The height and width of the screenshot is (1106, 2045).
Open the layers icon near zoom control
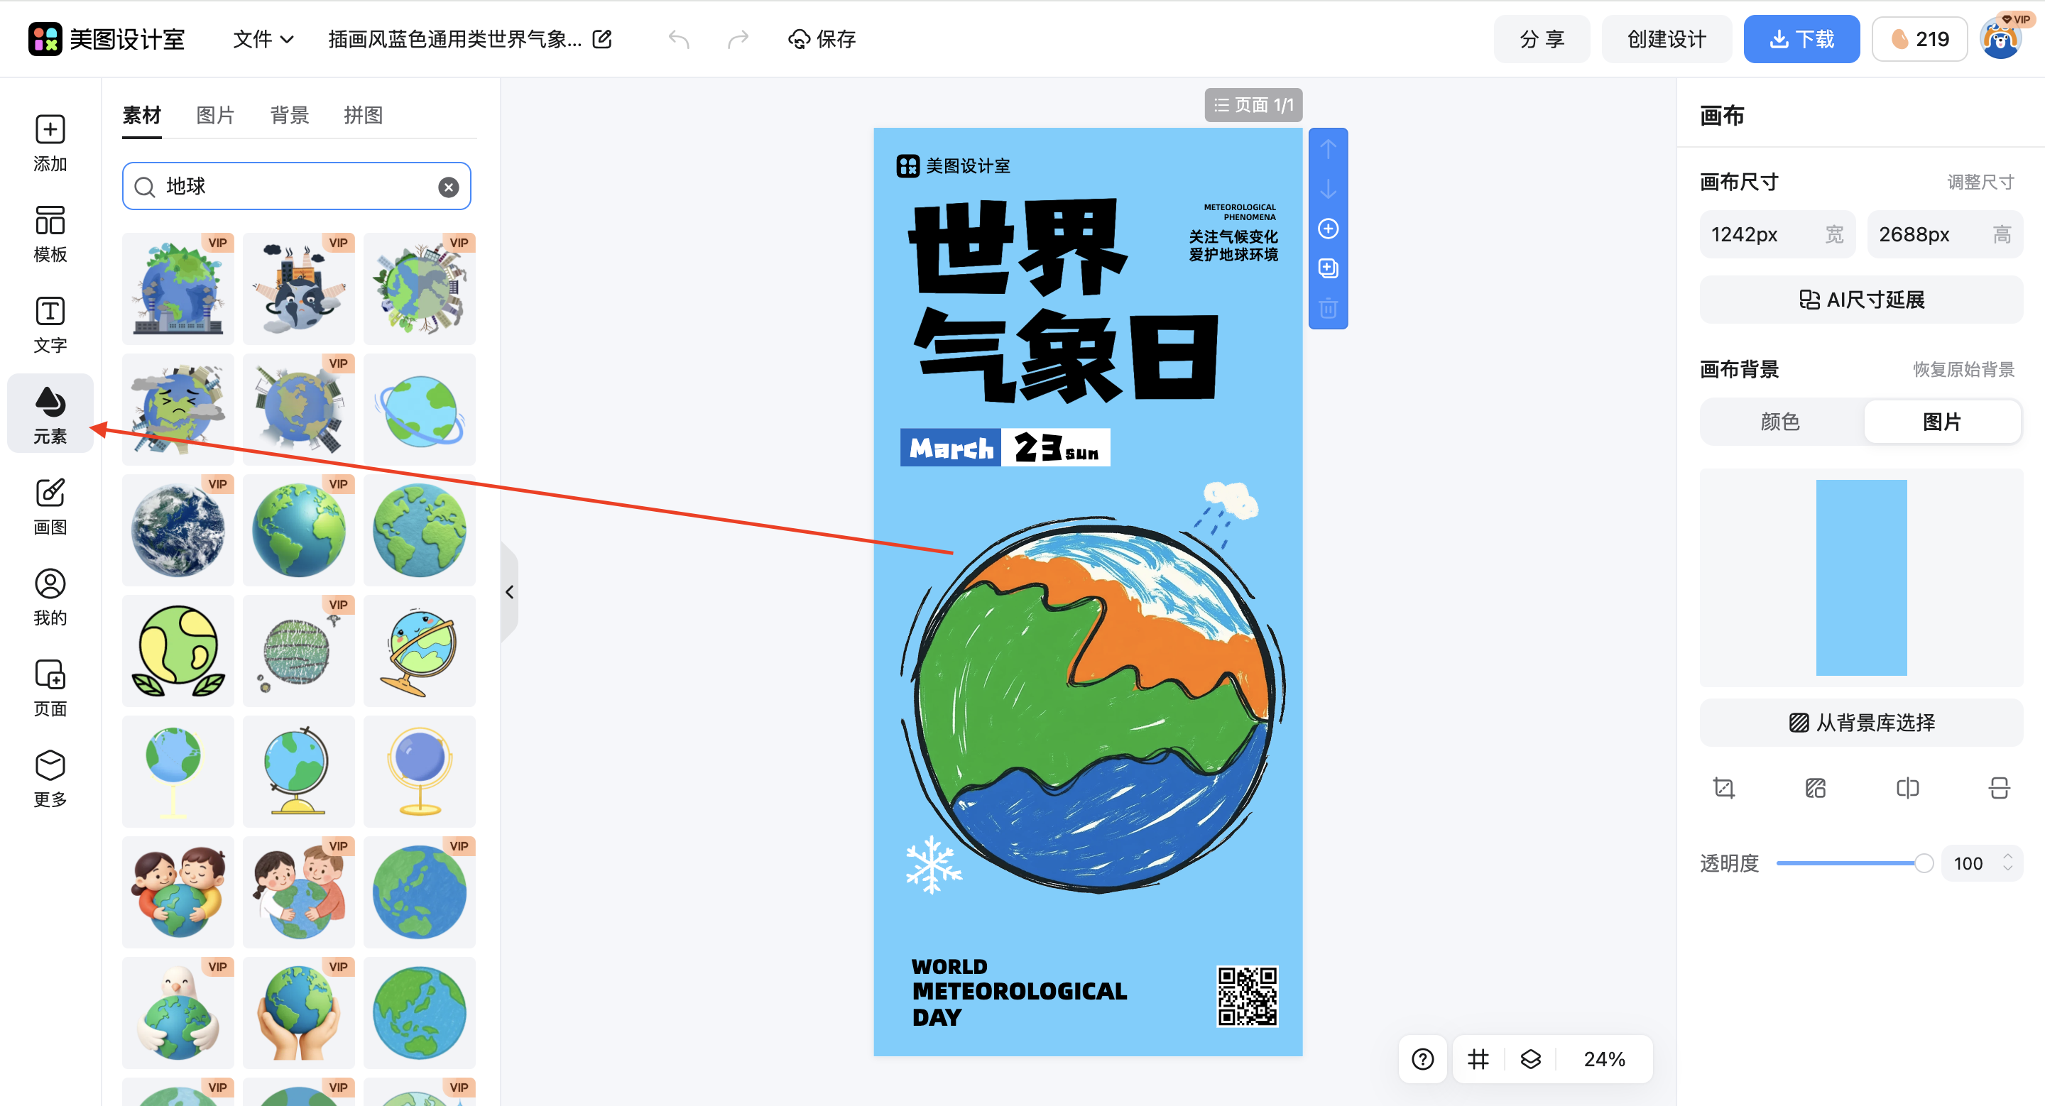click(1532, 1058)
